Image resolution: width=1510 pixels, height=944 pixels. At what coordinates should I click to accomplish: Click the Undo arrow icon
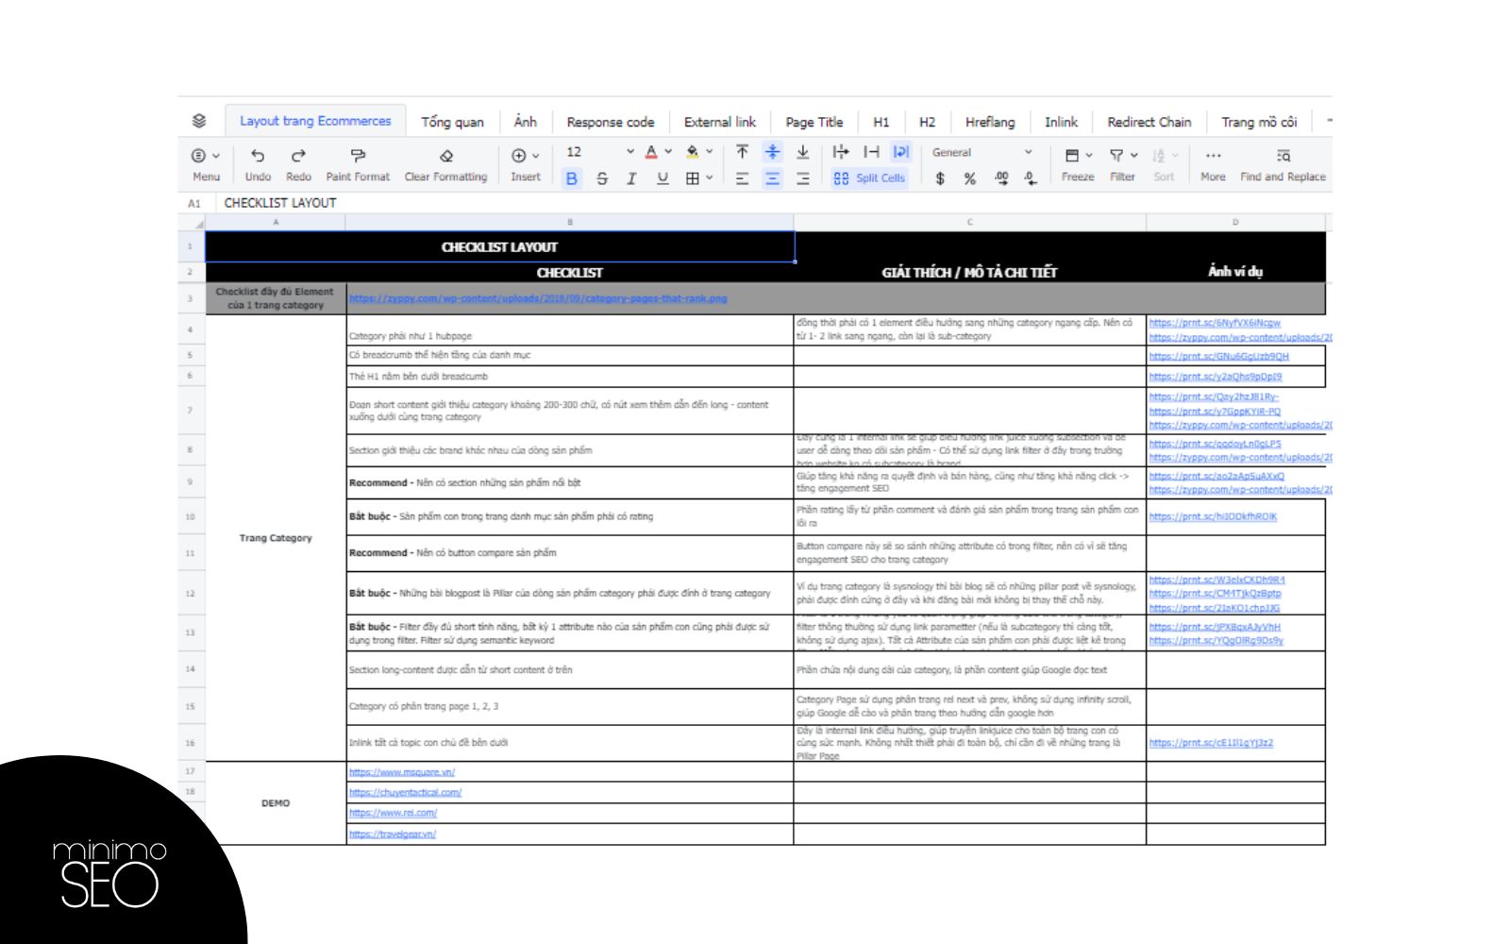(258, 156)
